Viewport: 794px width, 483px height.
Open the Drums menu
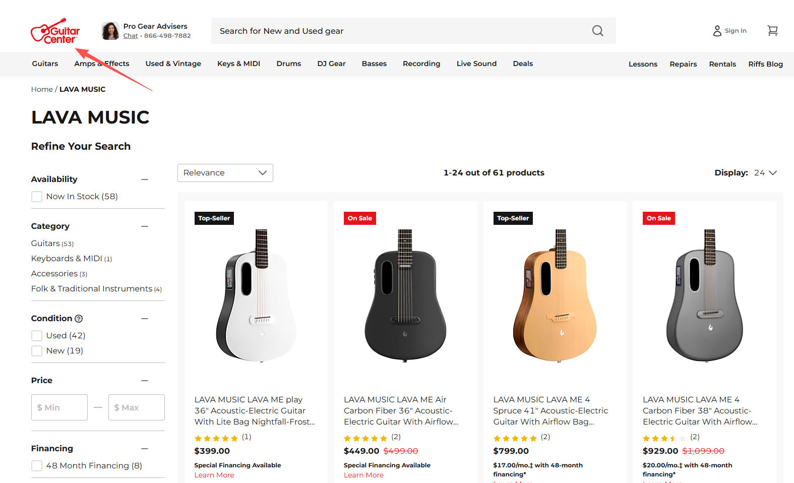pos(288,64)
